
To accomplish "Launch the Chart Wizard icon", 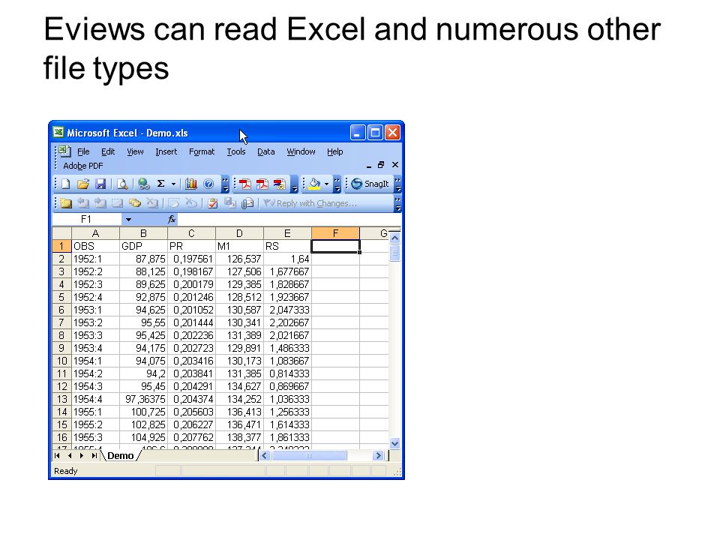I will click(x=191, y=184).
